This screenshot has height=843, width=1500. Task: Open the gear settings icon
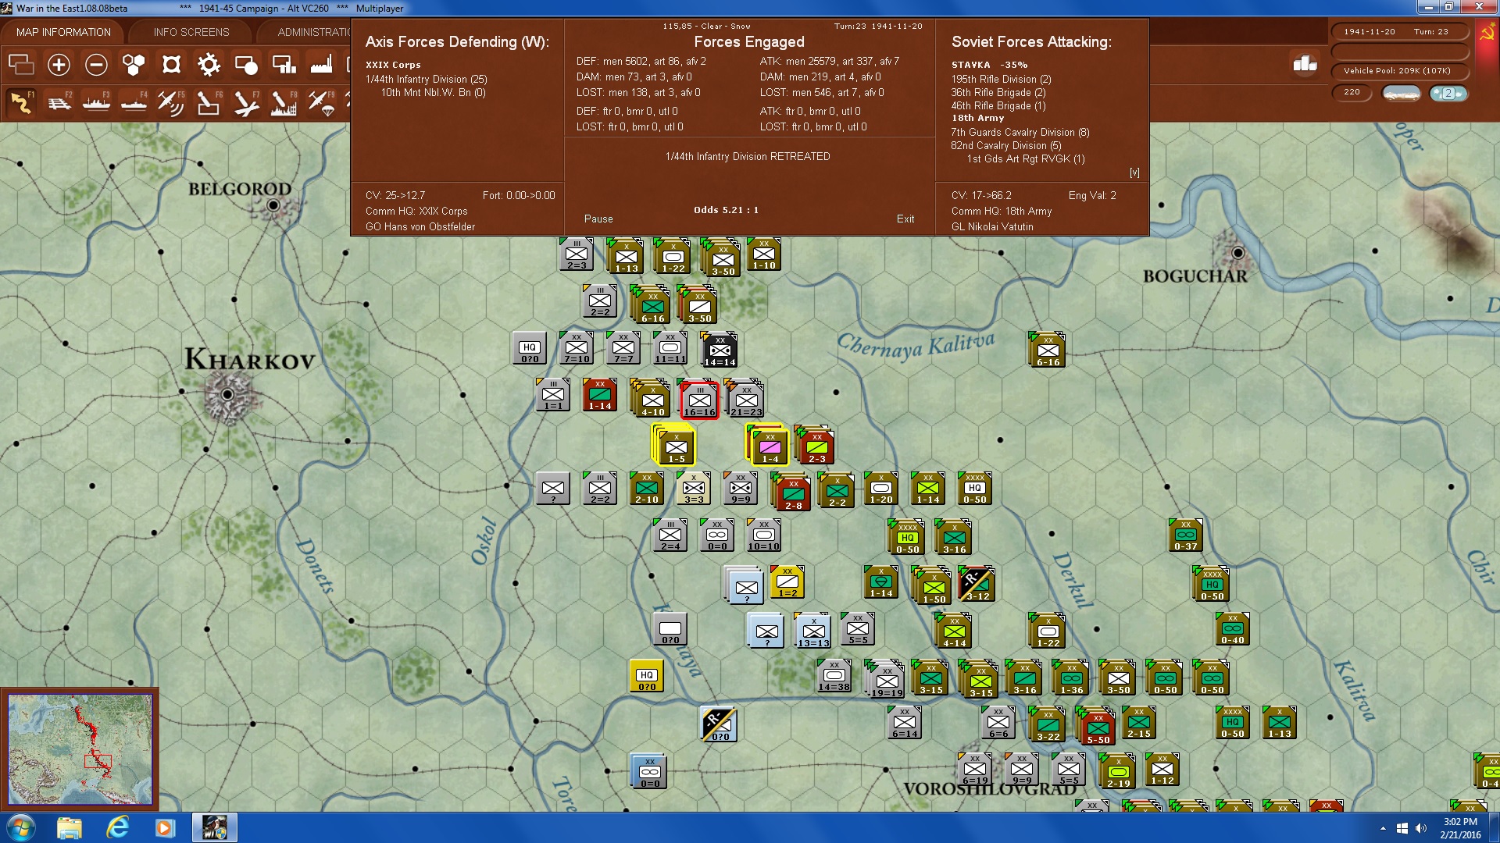(x=209, y=65)
